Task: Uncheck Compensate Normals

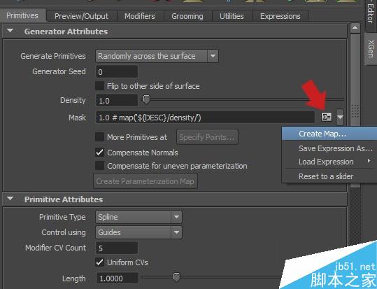Action: coord(99,153)
